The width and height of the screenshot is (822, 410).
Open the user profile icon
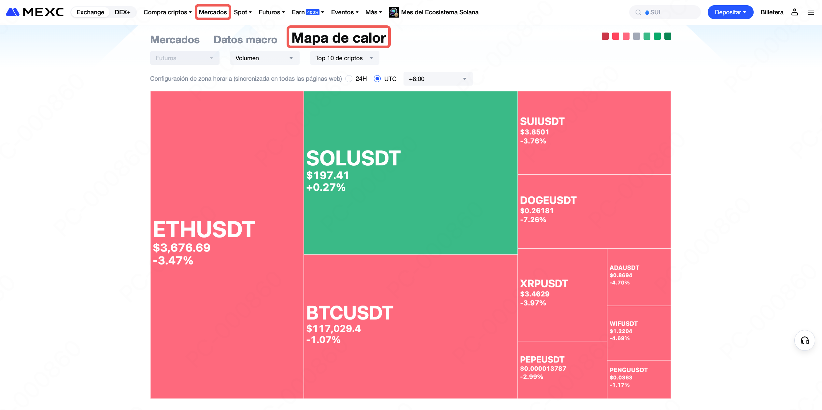pos(795,12)
